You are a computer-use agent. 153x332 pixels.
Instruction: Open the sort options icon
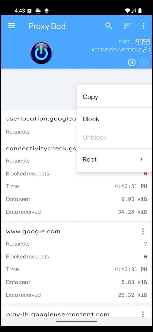127,26
